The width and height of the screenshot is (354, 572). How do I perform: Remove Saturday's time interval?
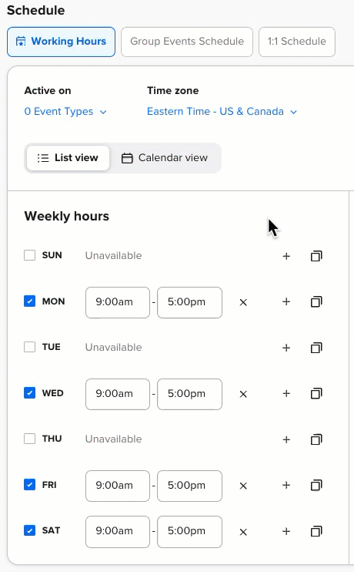tap(243, 532)
